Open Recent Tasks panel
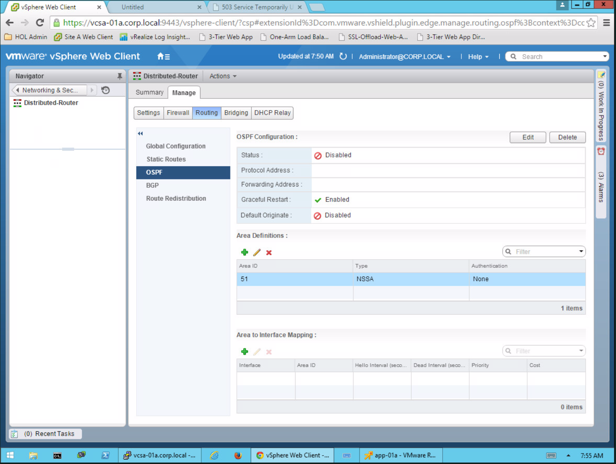Image resolution: width=616 pixels, height=464 pixels. tap(45, 434)
